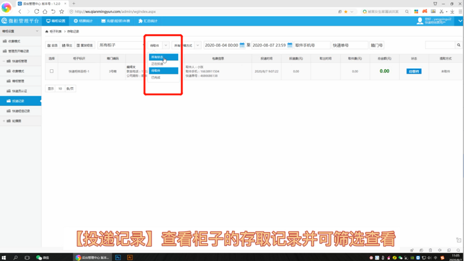The image size is (464, 261).
Task: Click the user avatar icon in header
Action: coord(420,21)
